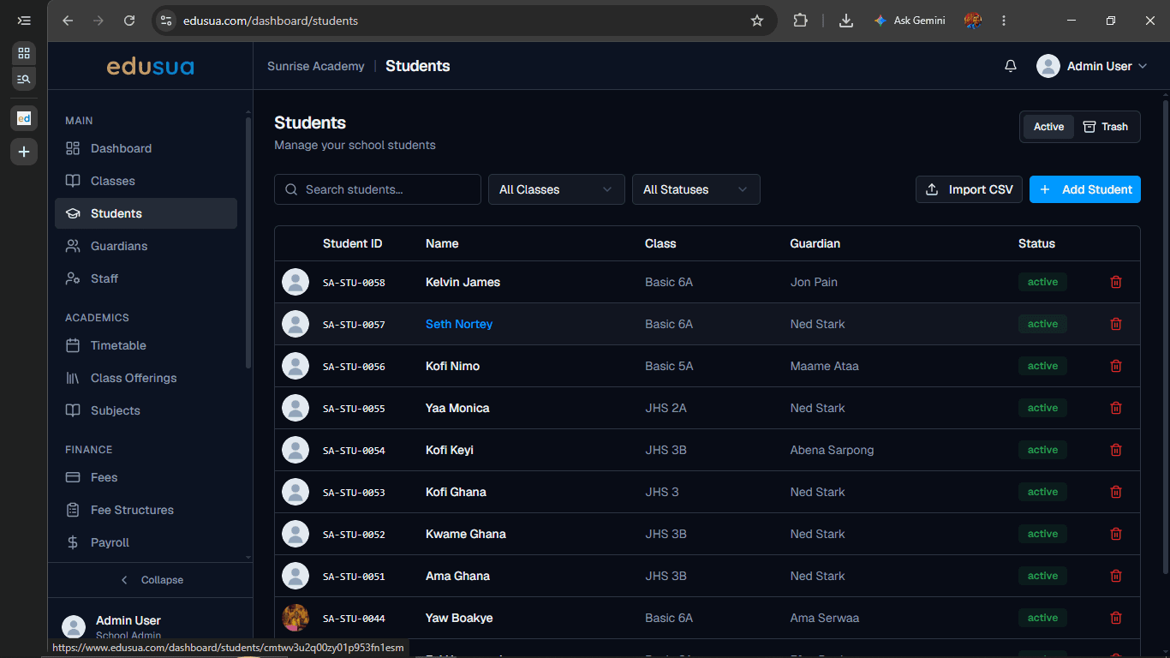The height and width of the screenshot is (658, 1170).
Task: Open the All Classes filter dropdown
Action: point(556,189)
